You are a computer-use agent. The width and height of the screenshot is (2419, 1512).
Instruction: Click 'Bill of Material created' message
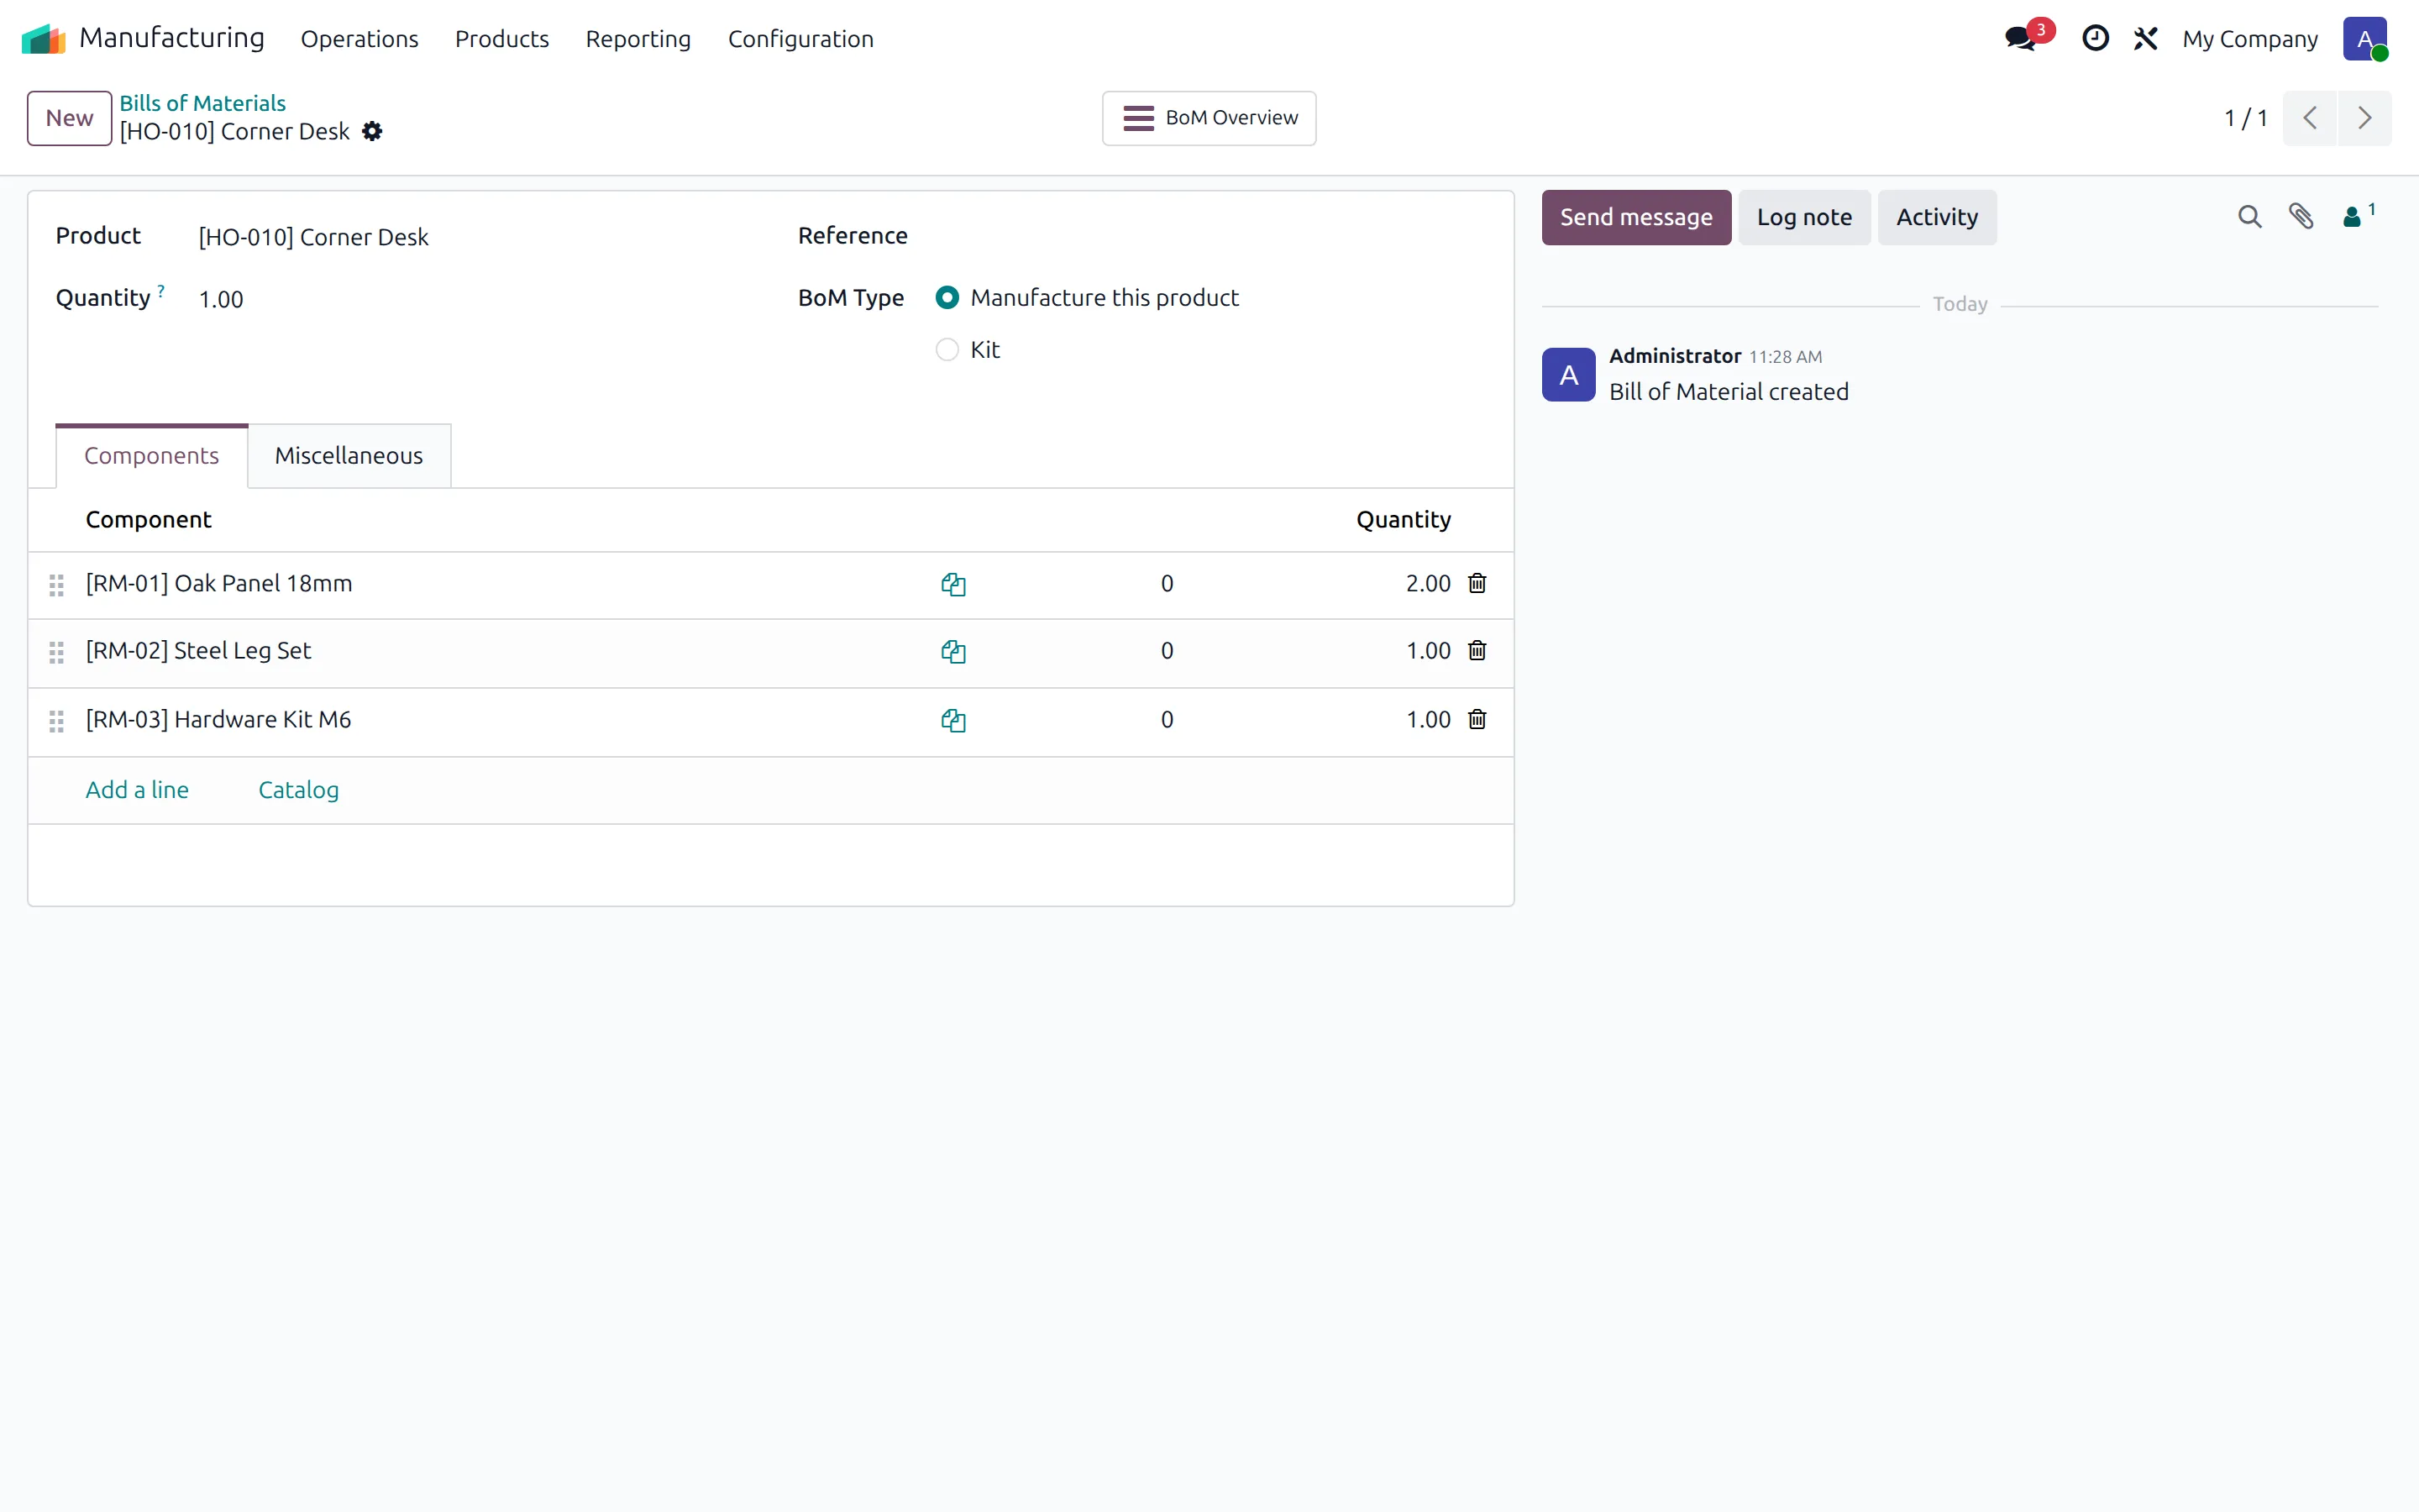point(1729,392)
